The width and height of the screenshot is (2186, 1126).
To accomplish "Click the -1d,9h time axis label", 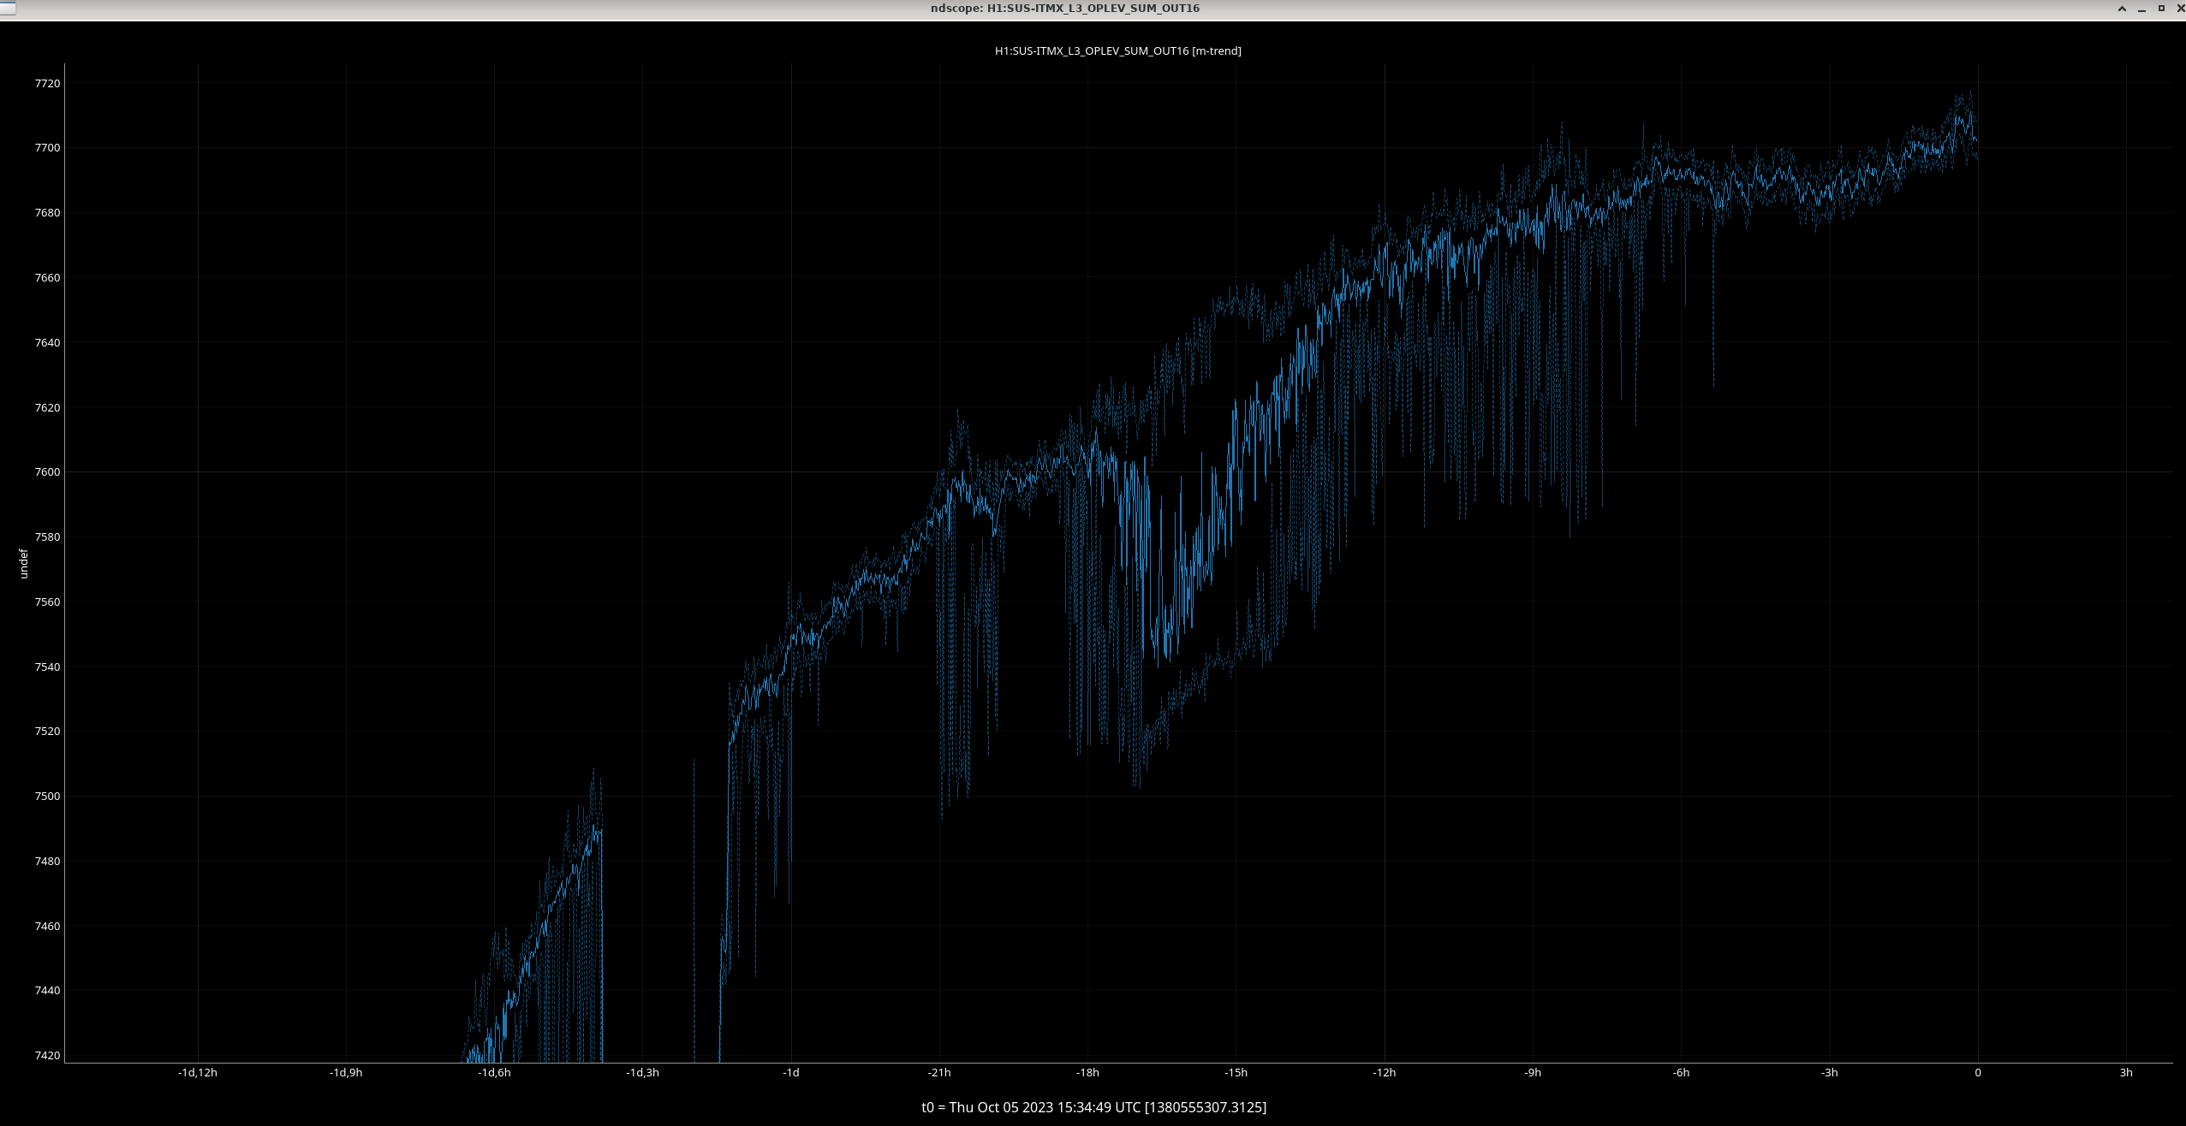I will point(346,1073).
